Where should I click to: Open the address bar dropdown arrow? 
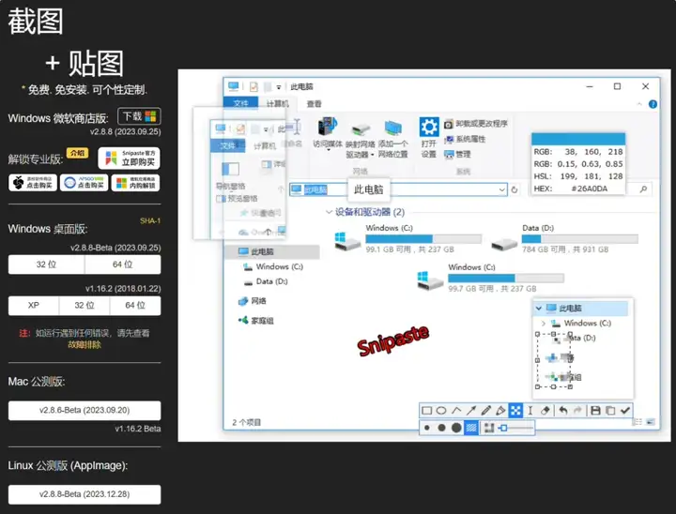click(501, 189)
